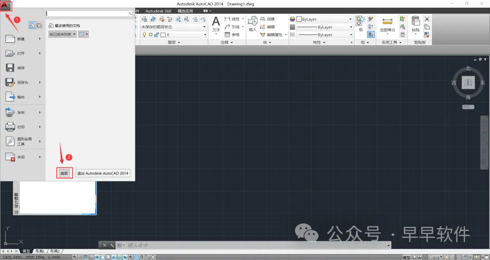This screenshot has width=490, height=260.
Task: Expand the 注释 panel title
Action: click(x=227, y=43)
